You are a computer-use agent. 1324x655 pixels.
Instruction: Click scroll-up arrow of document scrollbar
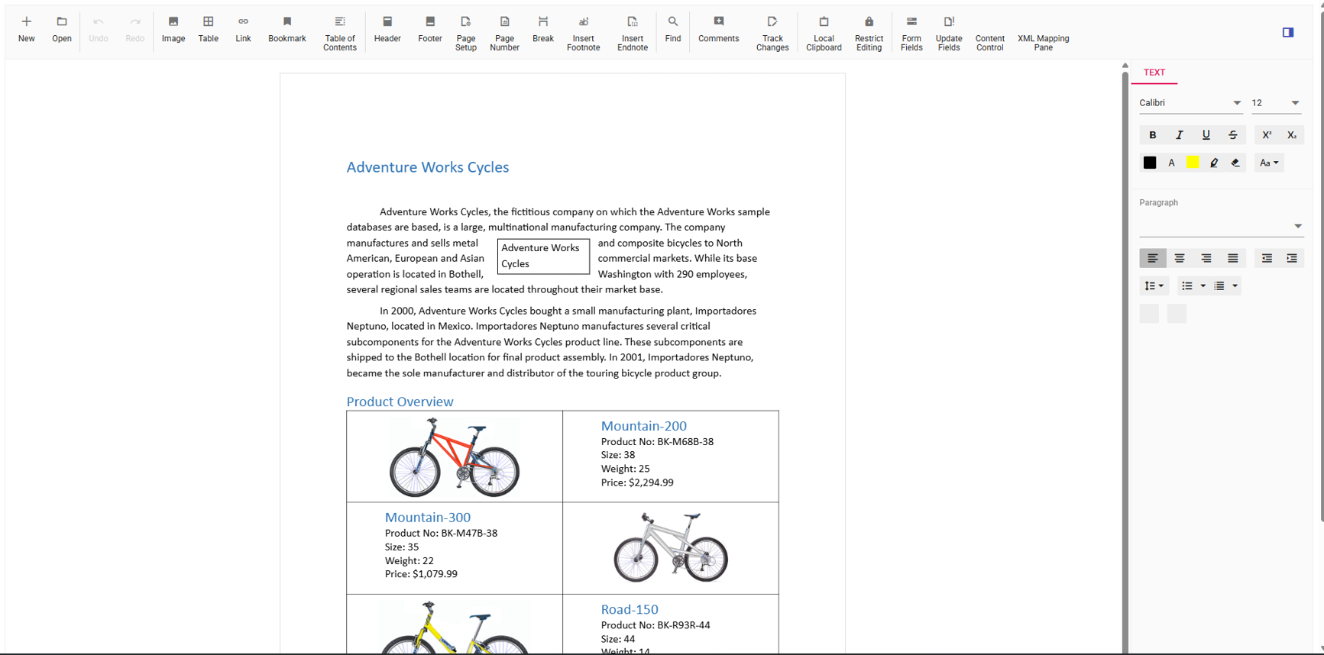coord(1125,66)
